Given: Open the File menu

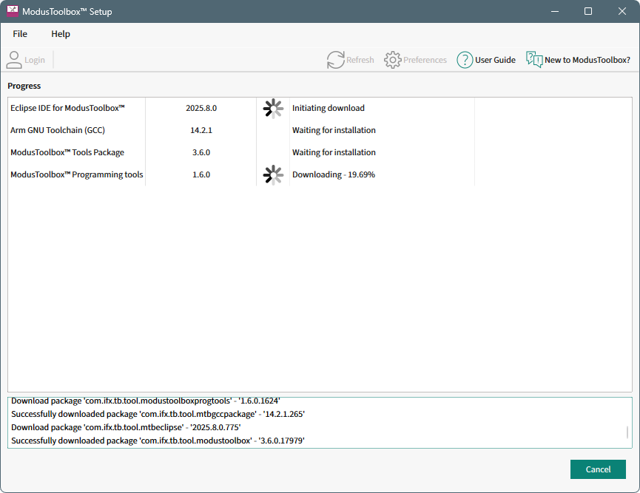Looking at the screenshot, I should pyautogui.click(x=19, y=34).
